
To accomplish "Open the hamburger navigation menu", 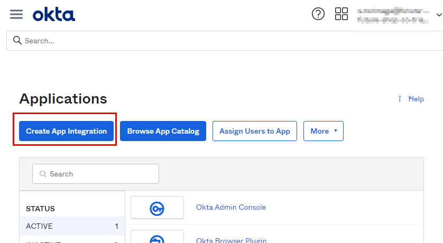I will (x=16, y=14).
